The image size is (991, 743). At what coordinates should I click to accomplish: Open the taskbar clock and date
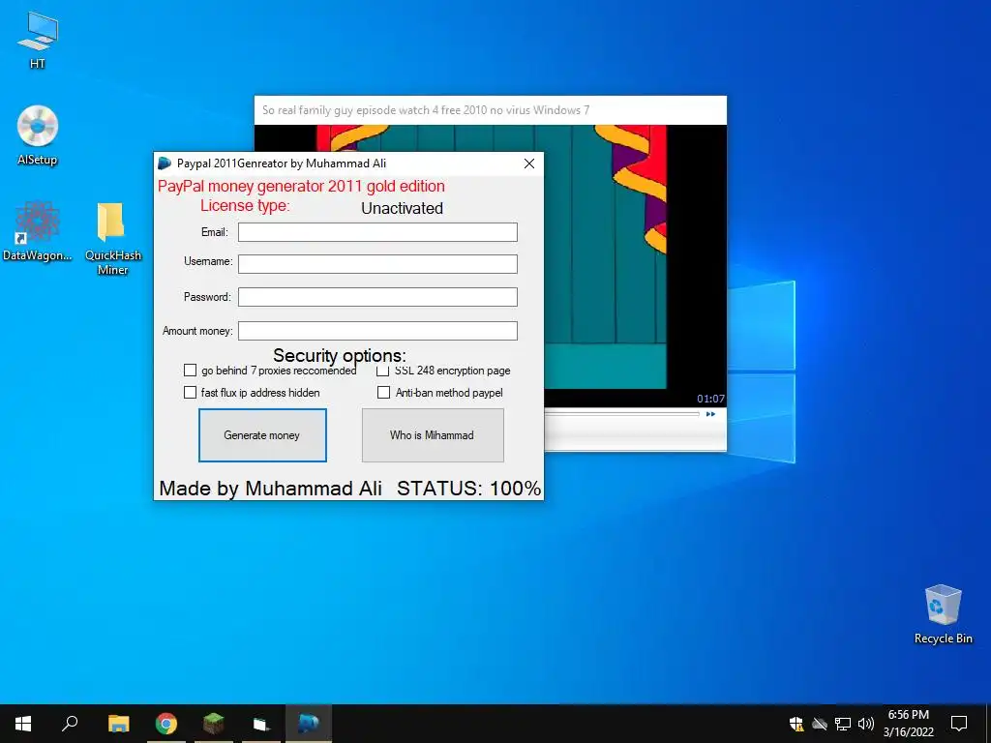(x=908, y=724)
